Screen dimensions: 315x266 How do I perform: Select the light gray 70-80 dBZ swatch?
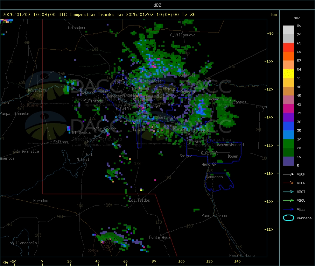[288, 30]
